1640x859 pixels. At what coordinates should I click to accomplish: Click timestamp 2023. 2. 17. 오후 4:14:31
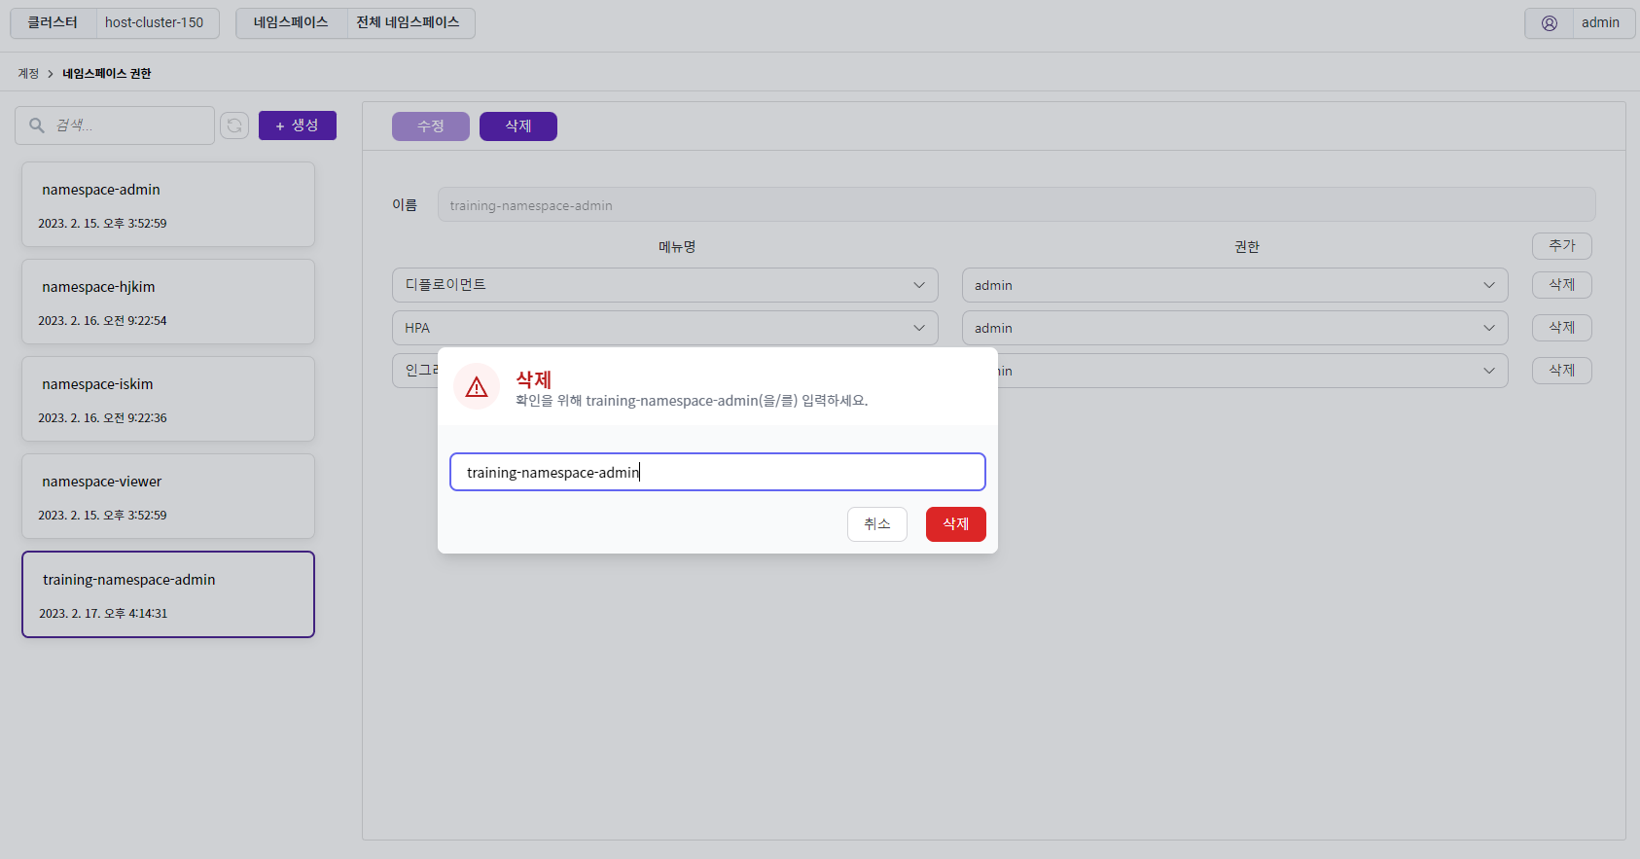point(103,614)
